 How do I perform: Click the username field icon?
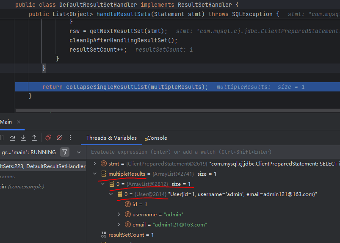128,214
